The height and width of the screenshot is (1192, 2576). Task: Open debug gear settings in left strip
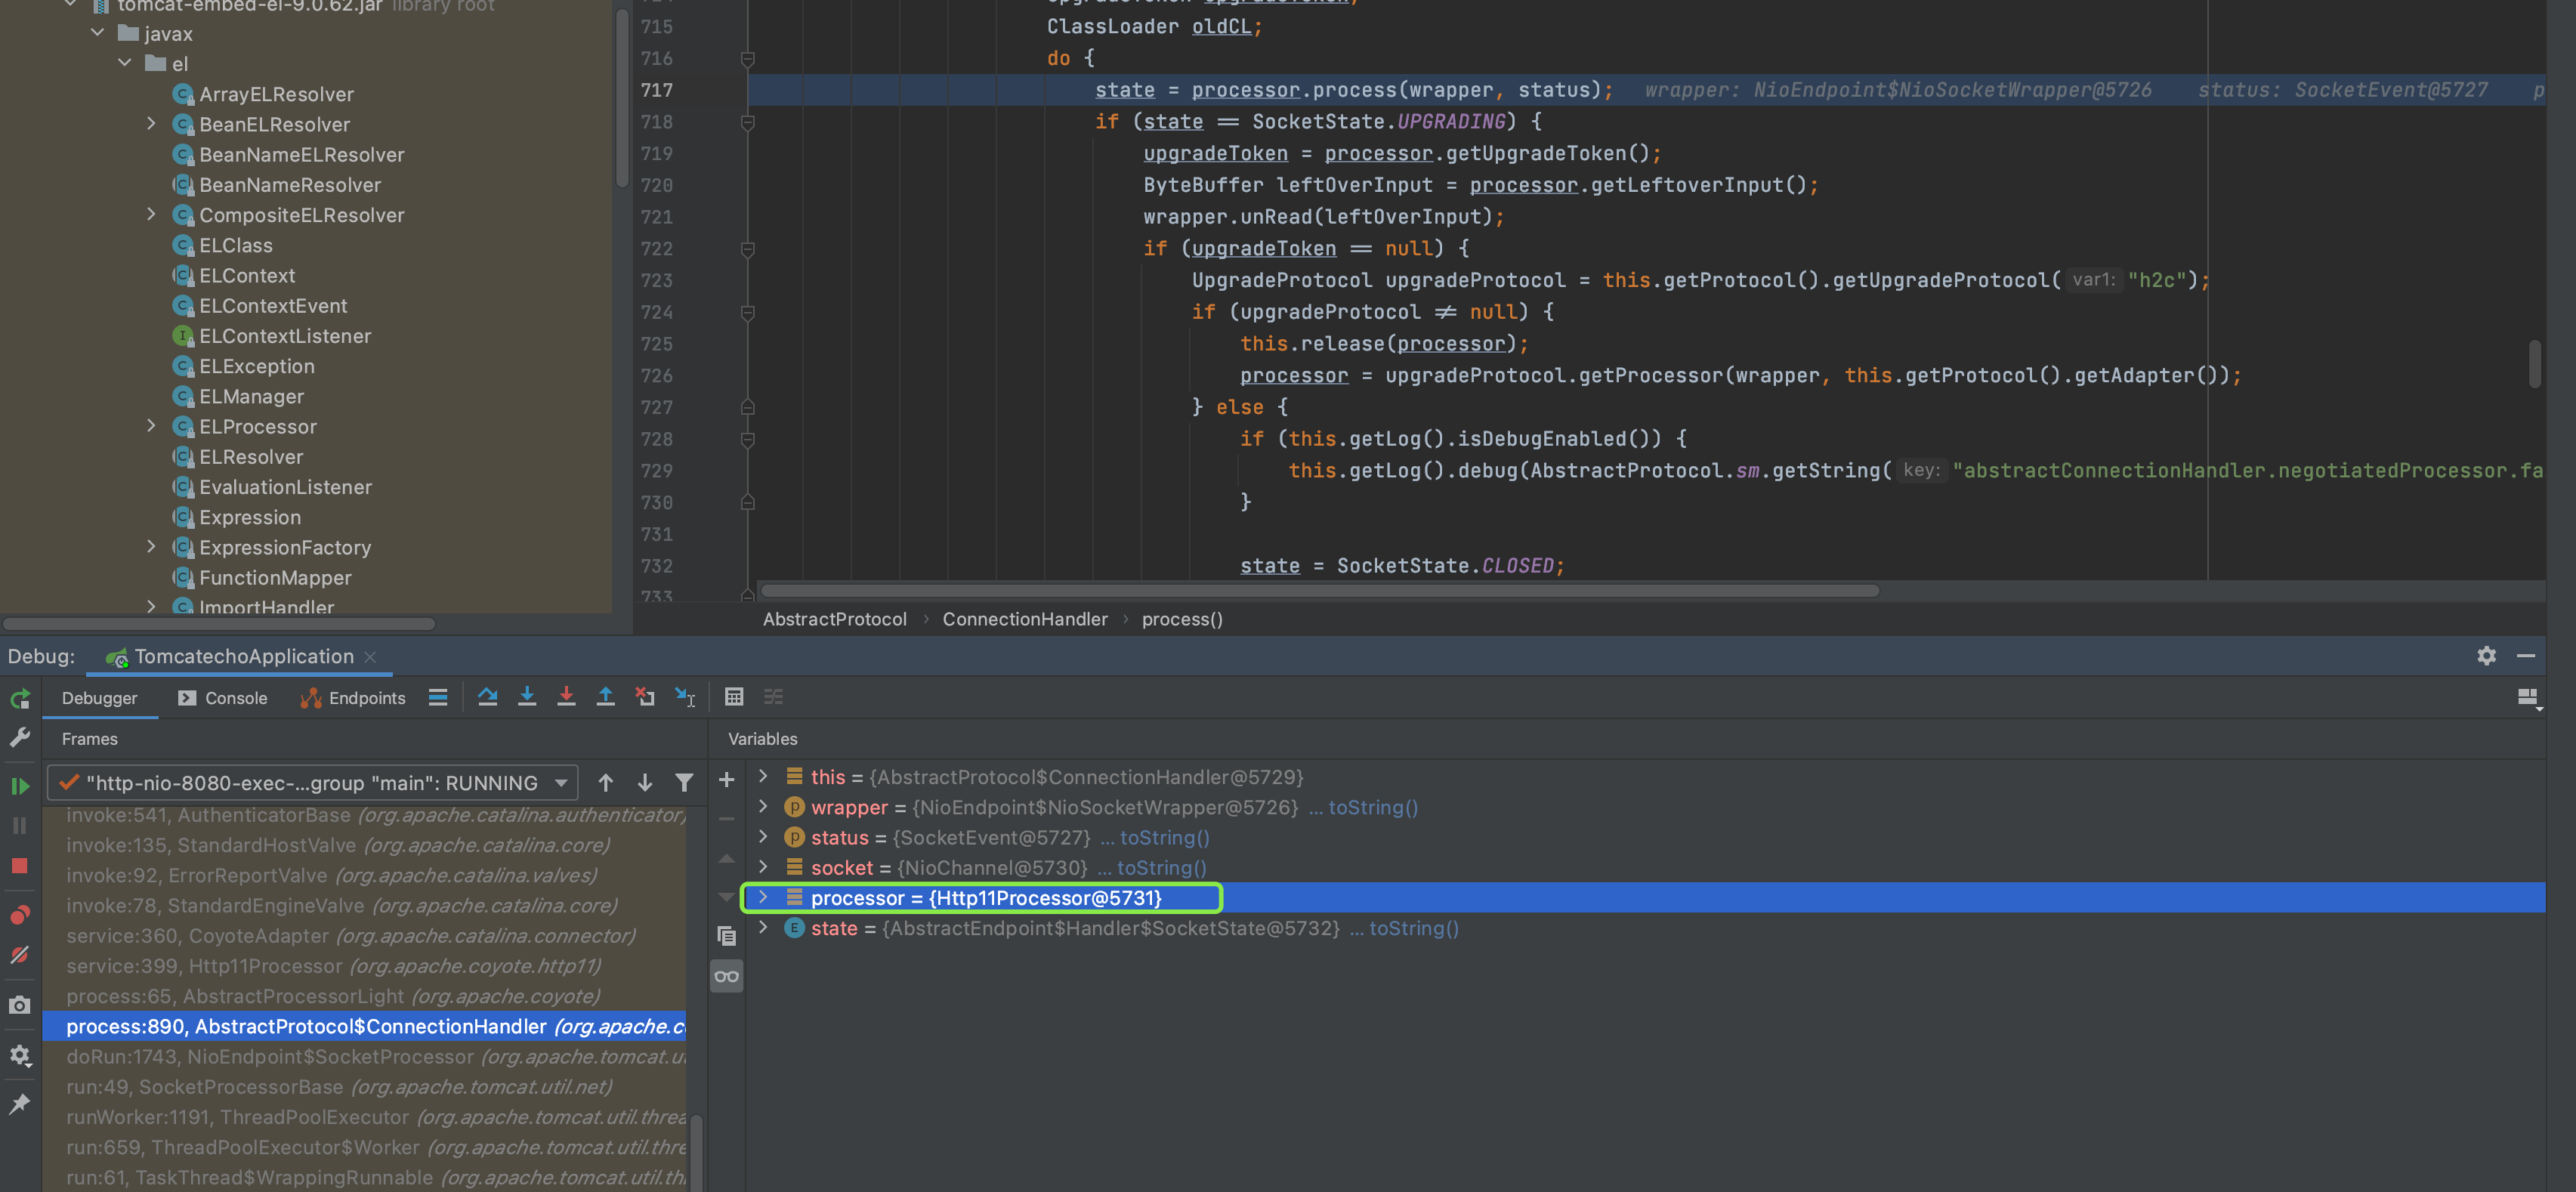tap(20, 1055)
